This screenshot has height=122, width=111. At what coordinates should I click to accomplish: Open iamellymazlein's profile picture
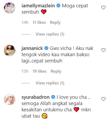pos(10,8)
